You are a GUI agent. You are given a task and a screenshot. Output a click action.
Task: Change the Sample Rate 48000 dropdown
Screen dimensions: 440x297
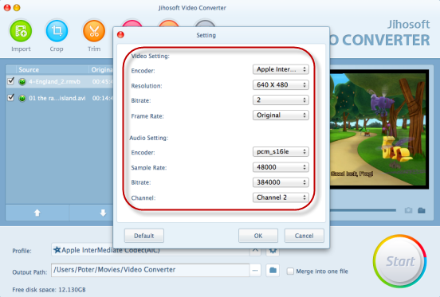coord(281,167)
